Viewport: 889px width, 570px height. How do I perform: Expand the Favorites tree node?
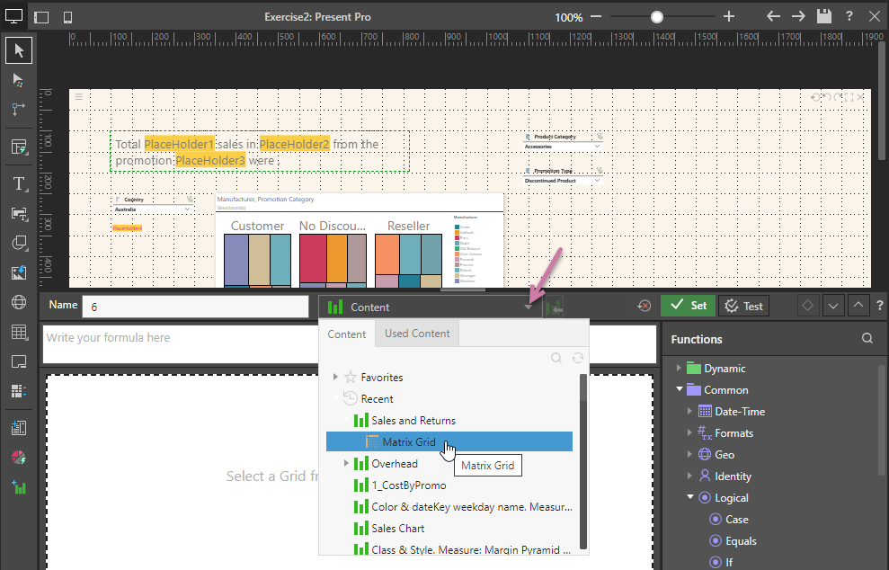point(336,378)
